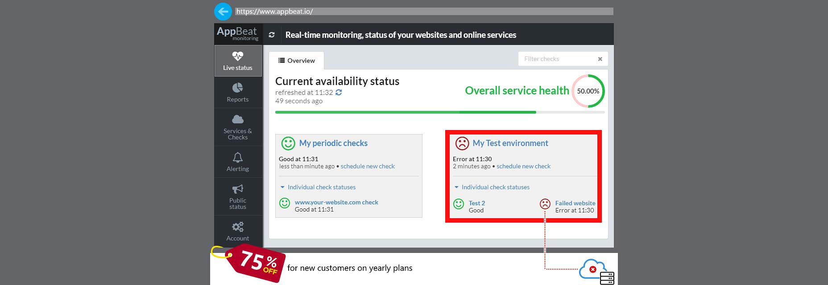Open Alerting bell section
Screen dimensions: 828x285
coord(238,162)
